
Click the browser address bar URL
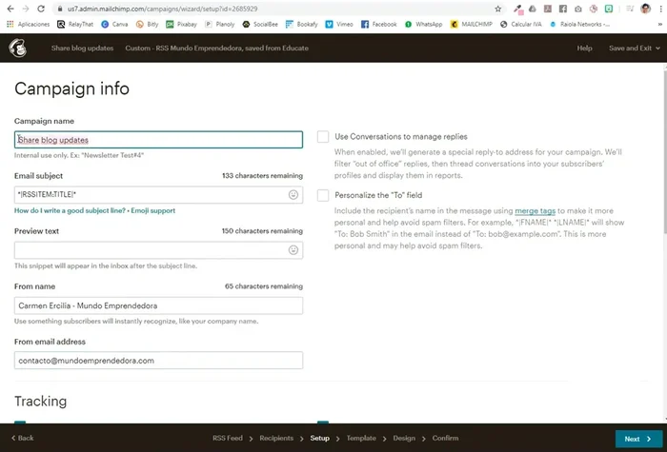[163, 9]
